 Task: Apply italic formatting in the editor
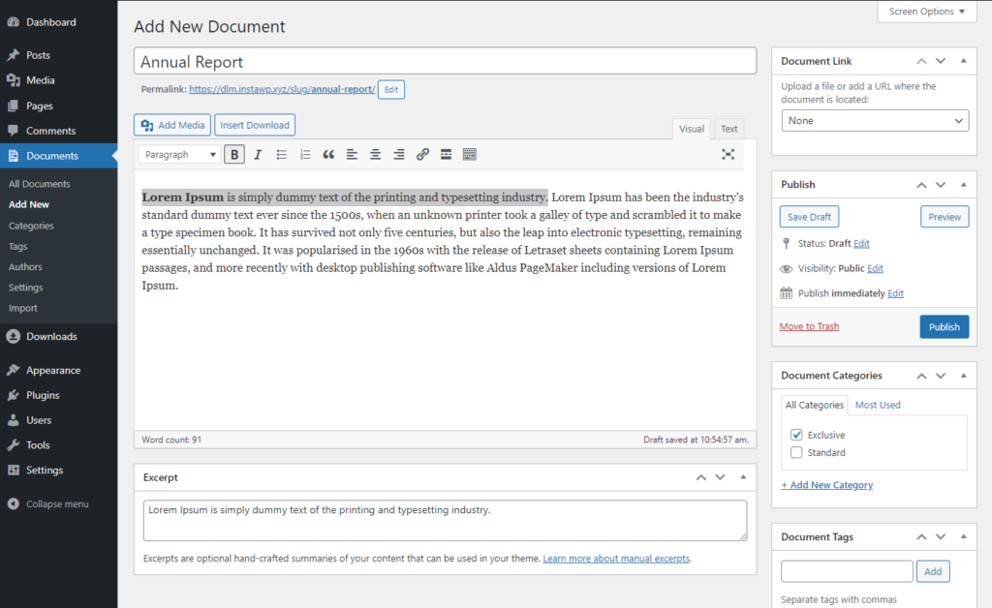pyautogui.click(x=258, y=155)
